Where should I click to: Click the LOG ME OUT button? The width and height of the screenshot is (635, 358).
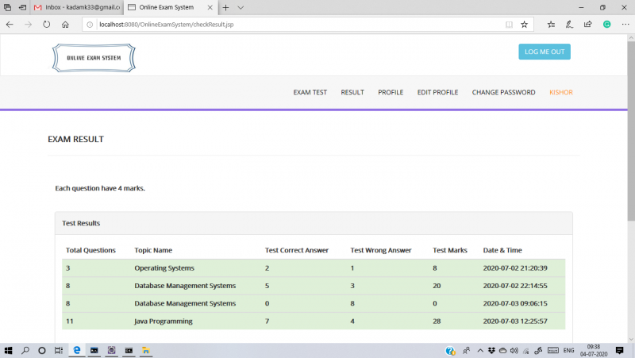click(x=545, y=52)
